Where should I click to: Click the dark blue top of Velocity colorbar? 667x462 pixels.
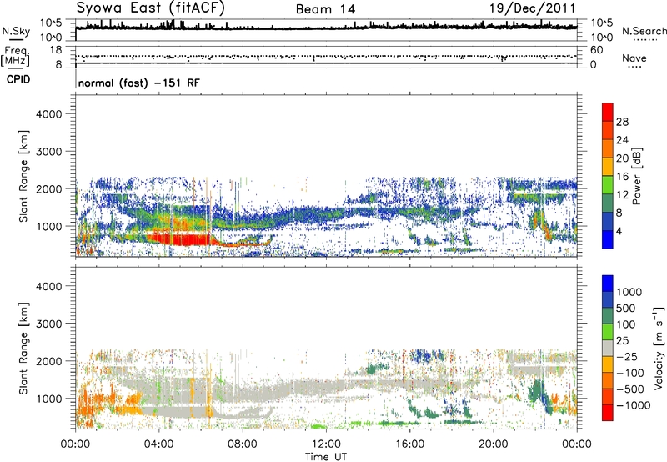pos(608,284)
